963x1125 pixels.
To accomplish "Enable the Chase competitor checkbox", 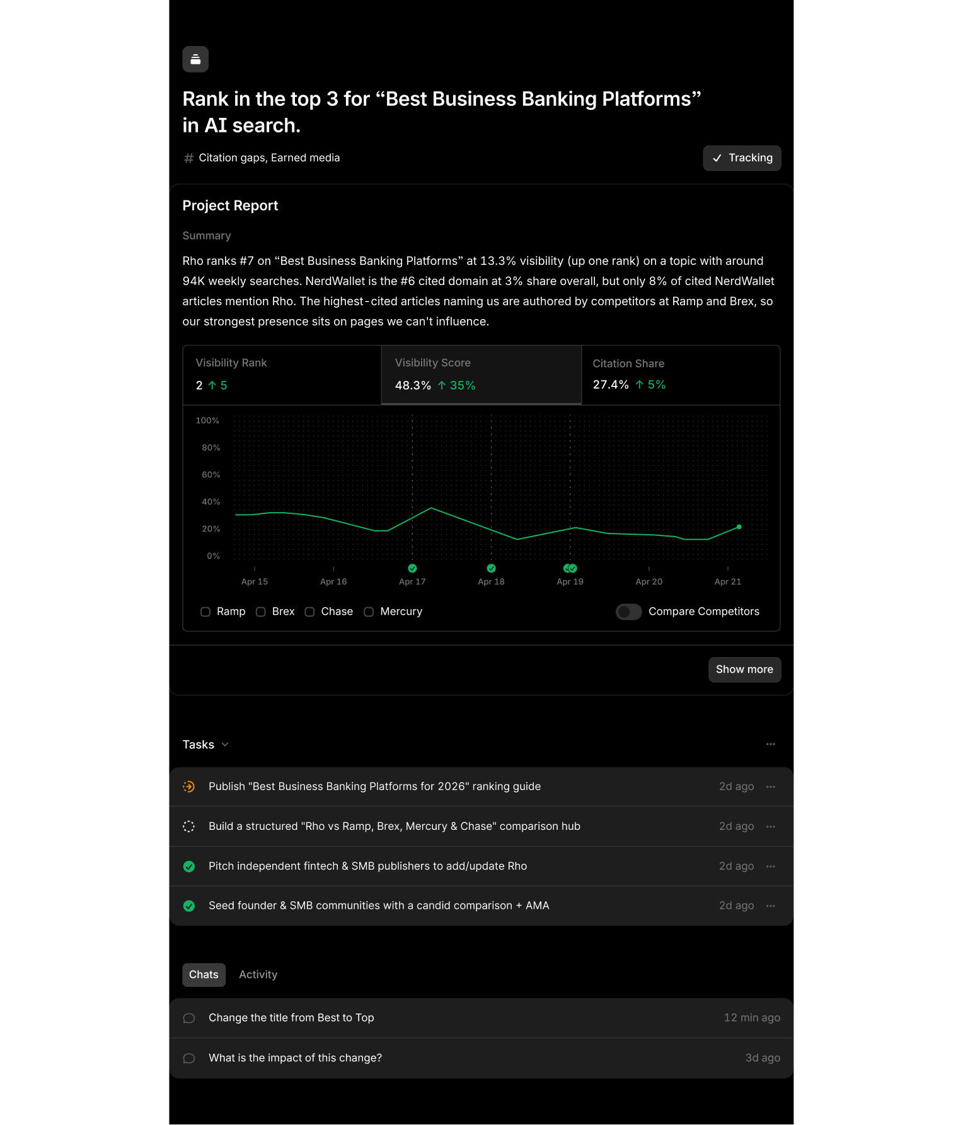I will (309, 612).
